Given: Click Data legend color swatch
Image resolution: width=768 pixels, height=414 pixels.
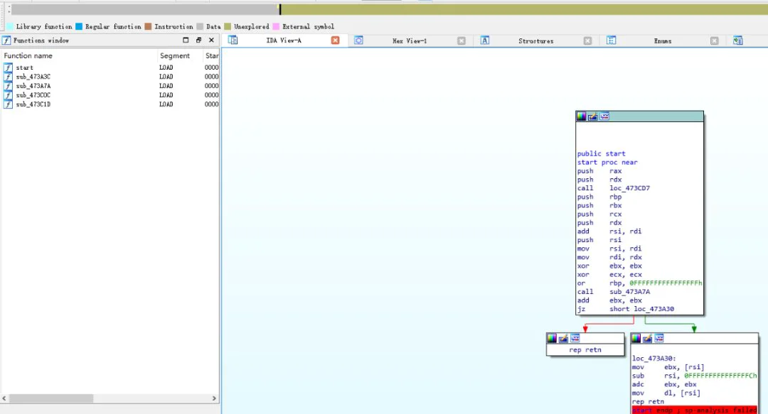Looking at the screenshot, I should point(200,26).
